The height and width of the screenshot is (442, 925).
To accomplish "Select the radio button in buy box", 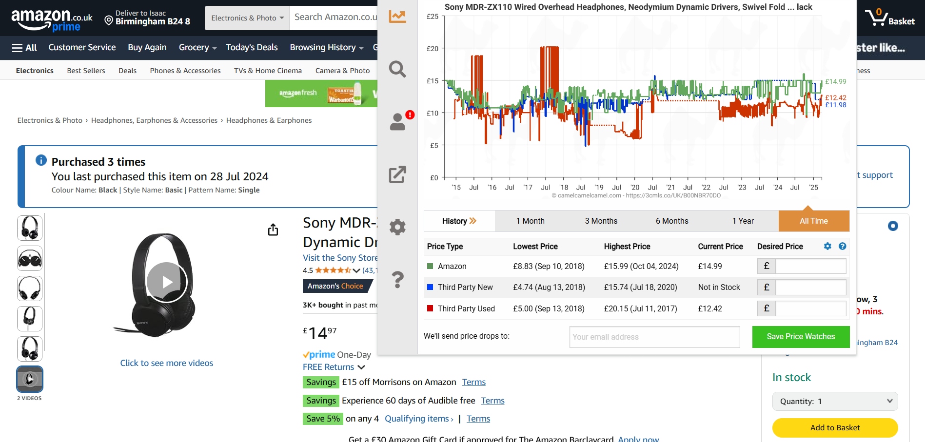I will tap(893, 226).
